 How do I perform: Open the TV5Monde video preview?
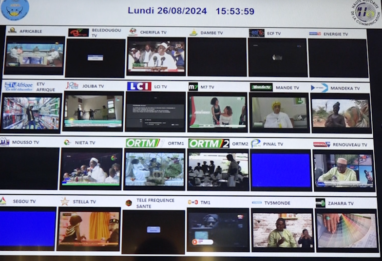[x=283, y=230]
